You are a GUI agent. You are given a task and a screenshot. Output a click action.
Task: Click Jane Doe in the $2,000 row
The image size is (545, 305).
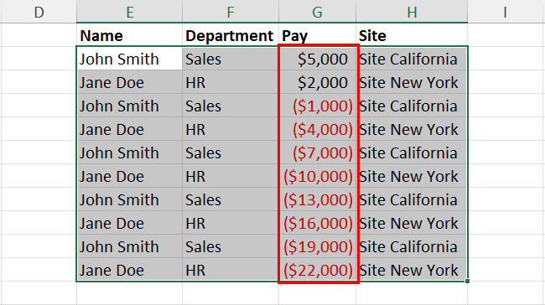pos(129,82)
